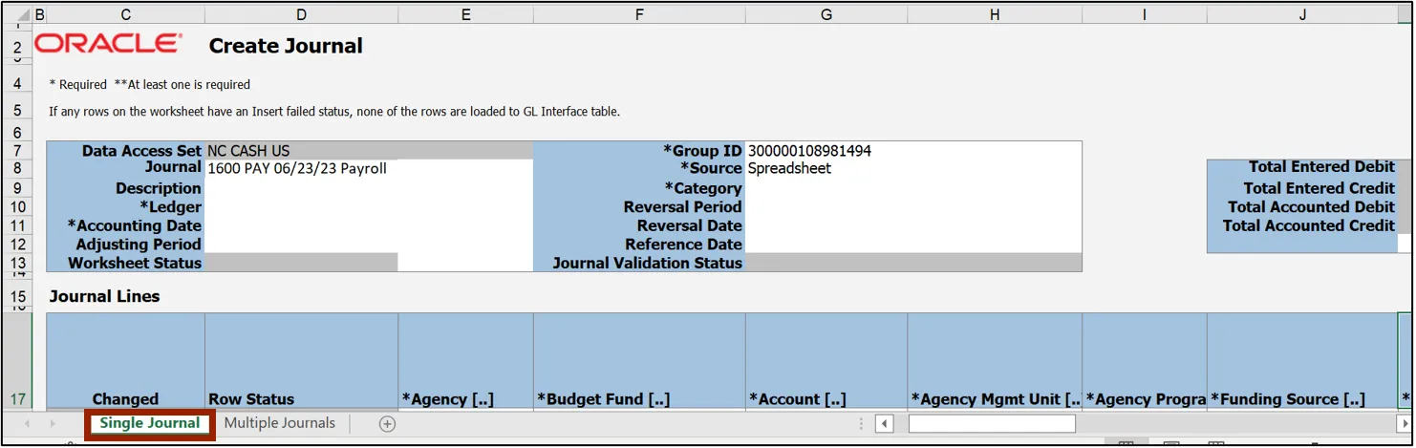Click the horizontal scrollbar thumb
The image size is (1416, 448).
coord(991,423)
